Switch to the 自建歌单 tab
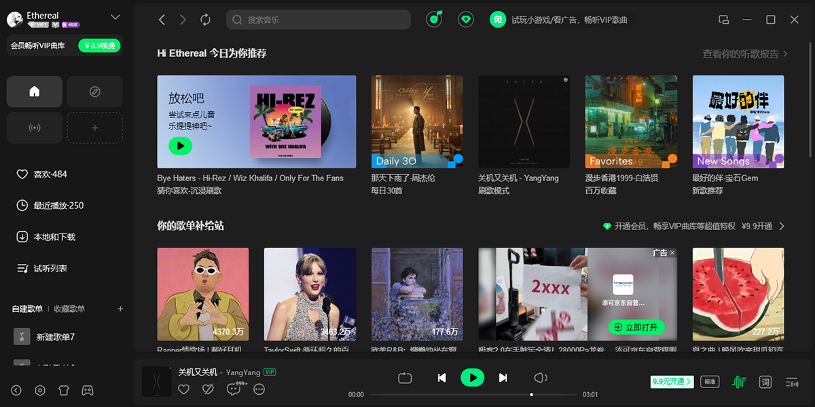This screenshot has width=815, height=407. click(x=27, y=309)
